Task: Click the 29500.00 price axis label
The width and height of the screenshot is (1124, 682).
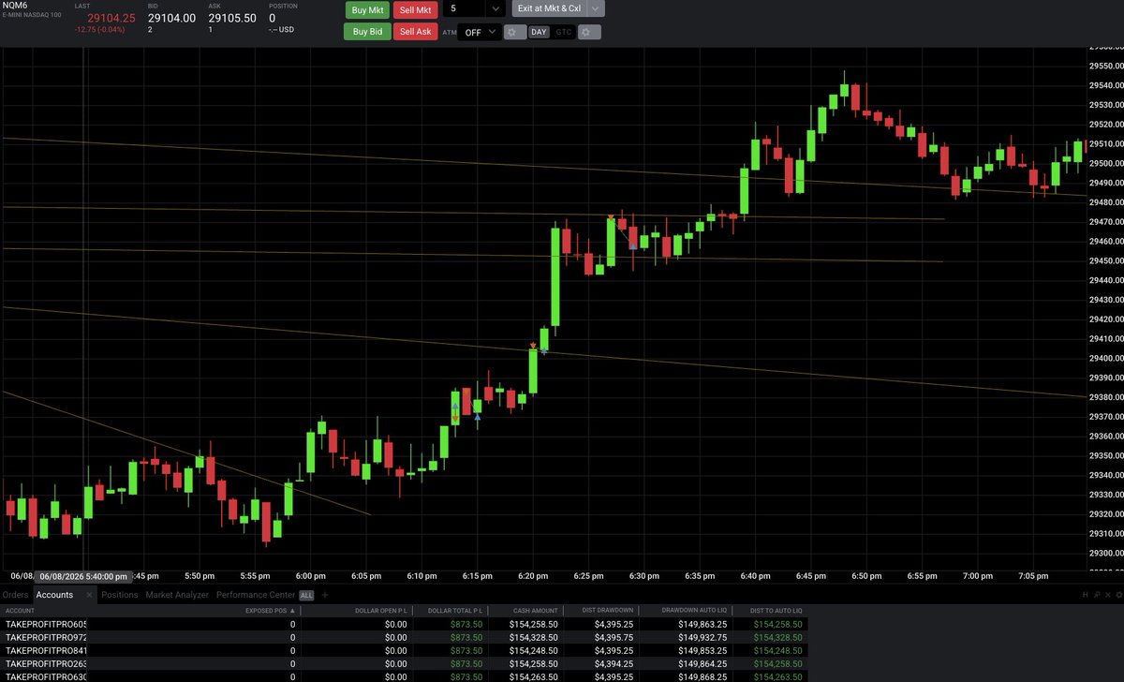Action: click(1105, 164)
